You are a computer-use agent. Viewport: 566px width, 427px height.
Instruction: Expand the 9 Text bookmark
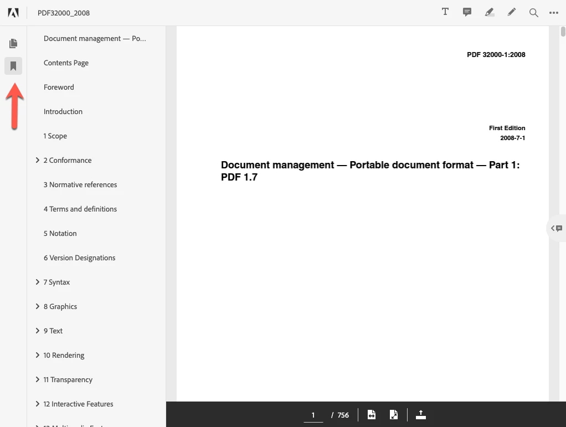(x=38, y=331)
